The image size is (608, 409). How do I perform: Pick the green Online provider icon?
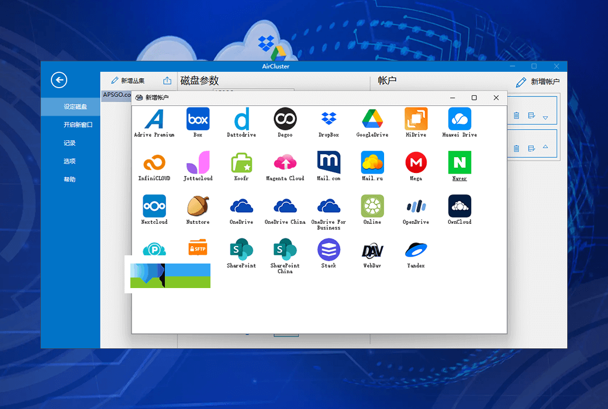pos(372,210)
